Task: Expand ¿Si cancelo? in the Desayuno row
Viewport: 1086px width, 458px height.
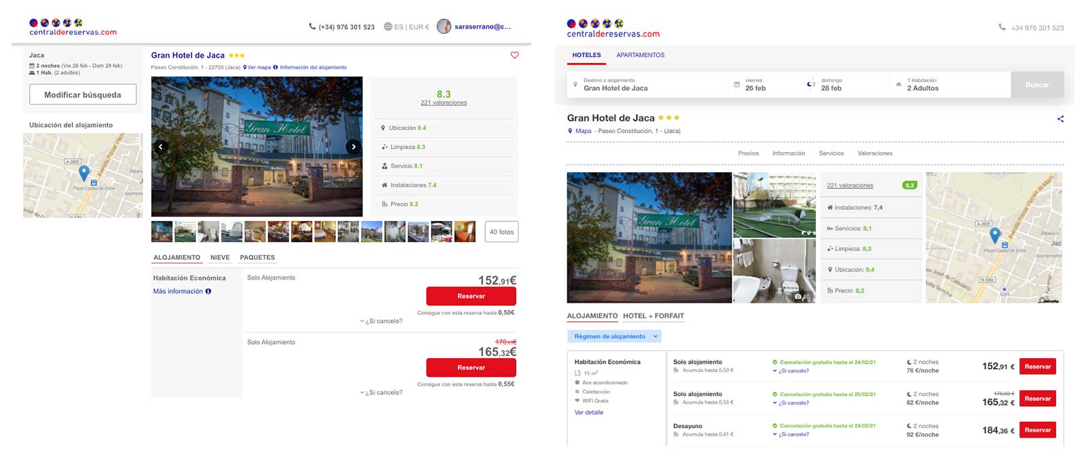Action: tap(791, 434)
